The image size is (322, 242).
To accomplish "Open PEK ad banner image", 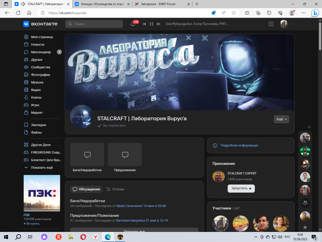I will point(42,193).
